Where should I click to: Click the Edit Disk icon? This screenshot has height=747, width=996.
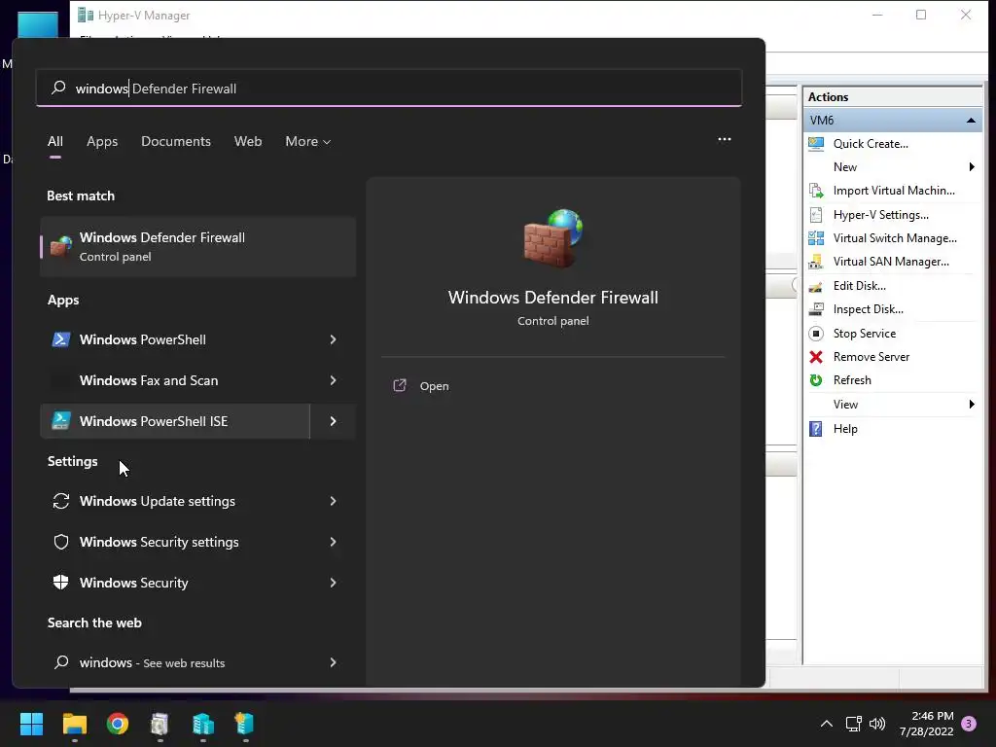coord(816,286)
